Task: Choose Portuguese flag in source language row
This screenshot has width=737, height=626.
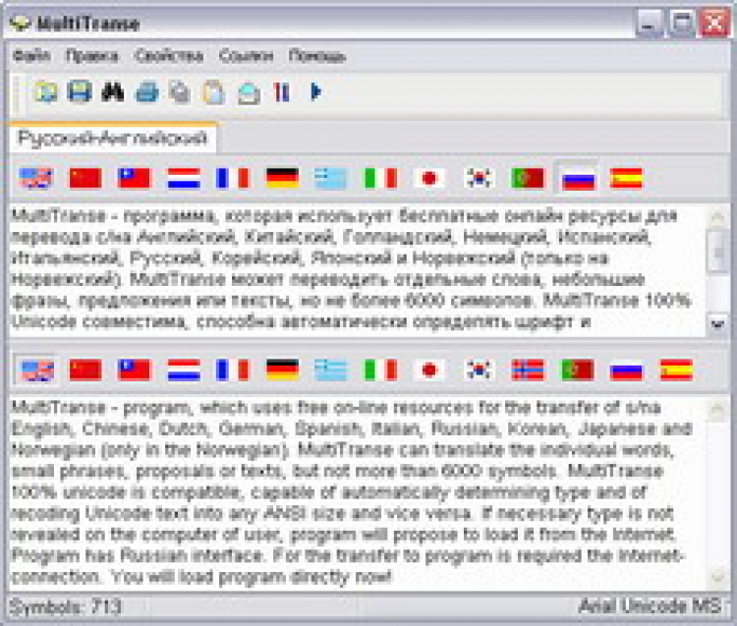Action: click(x=528, y=178)
